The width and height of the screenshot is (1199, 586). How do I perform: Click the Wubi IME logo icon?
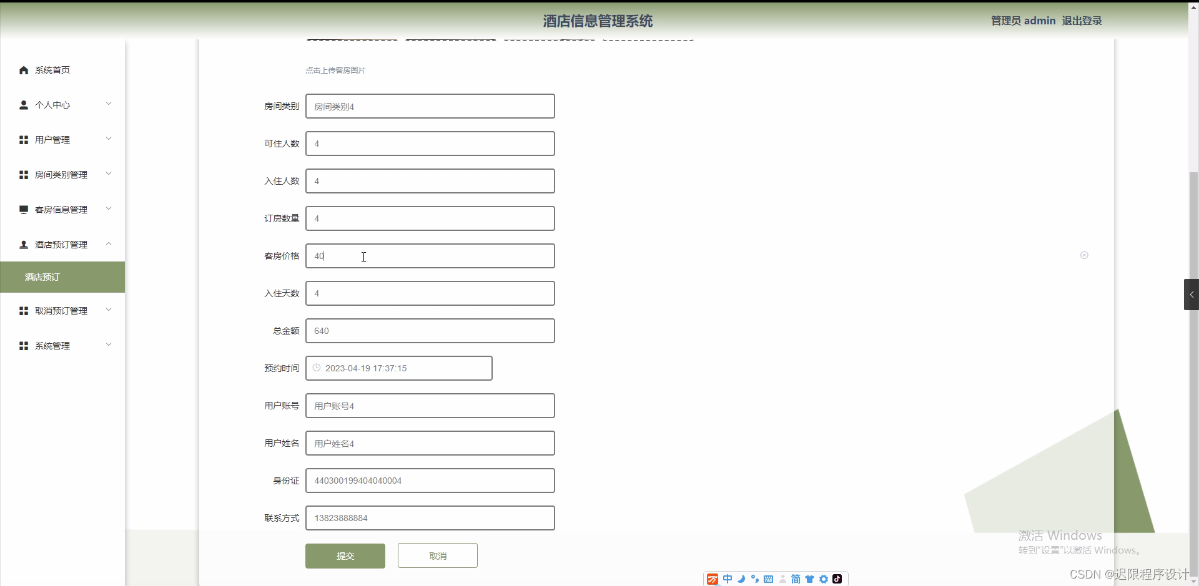point(713,579)
